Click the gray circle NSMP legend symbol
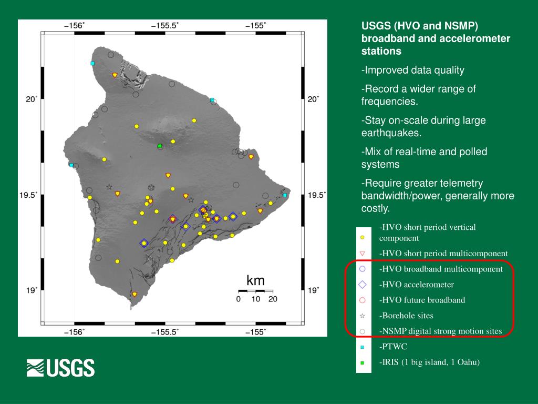This screenshot has width=538, height=404. point(363,331)
